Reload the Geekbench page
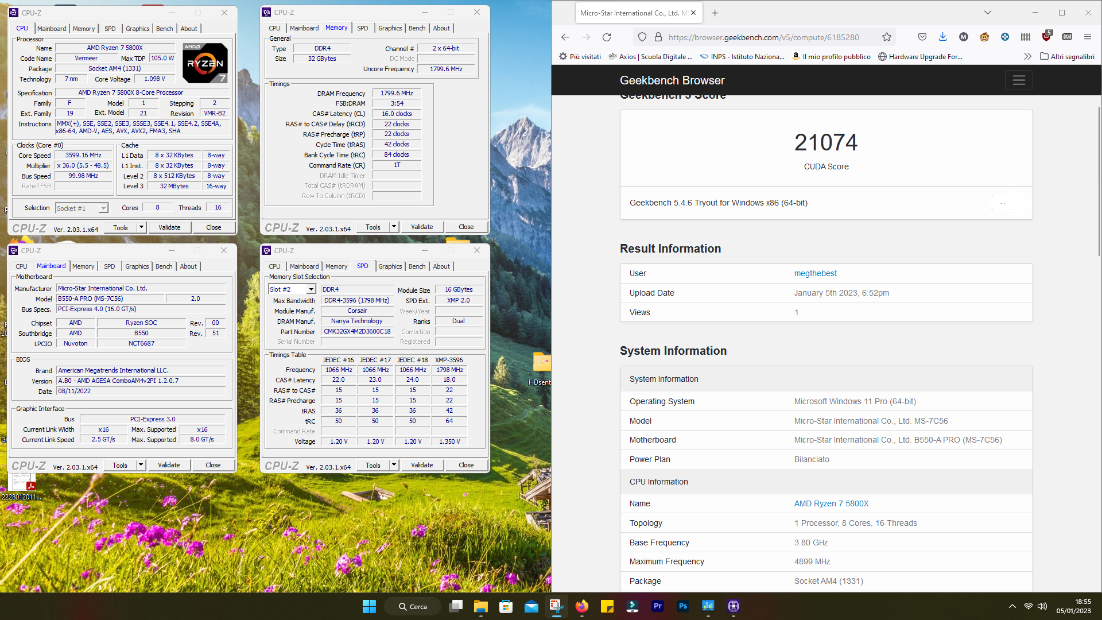Screen dimensions: 1102x620 tap(607, 37)
